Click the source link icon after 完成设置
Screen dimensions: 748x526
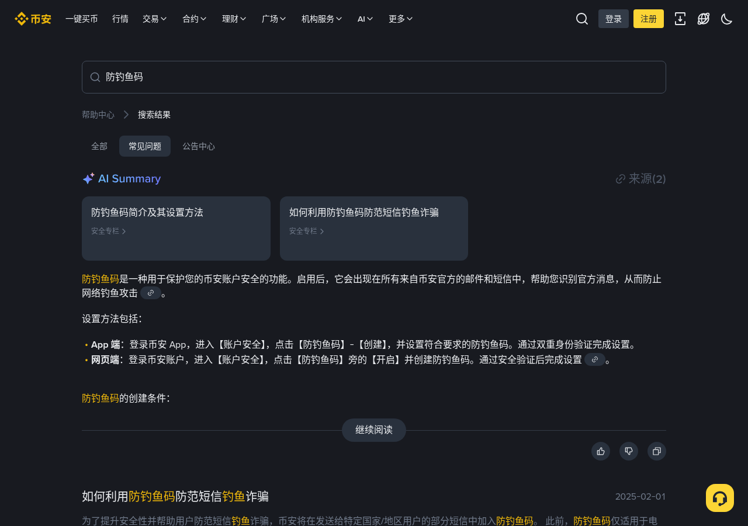click(x=595, y=359)
